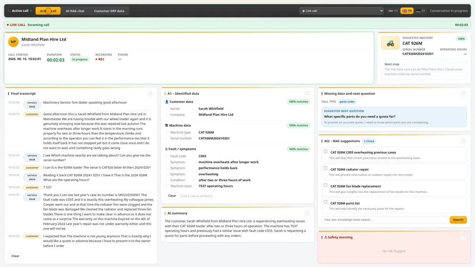The width and height of the screenshot is (475, 267).
Task: Focus the knowledge-base search field
Action: click(x=385, y=220)
